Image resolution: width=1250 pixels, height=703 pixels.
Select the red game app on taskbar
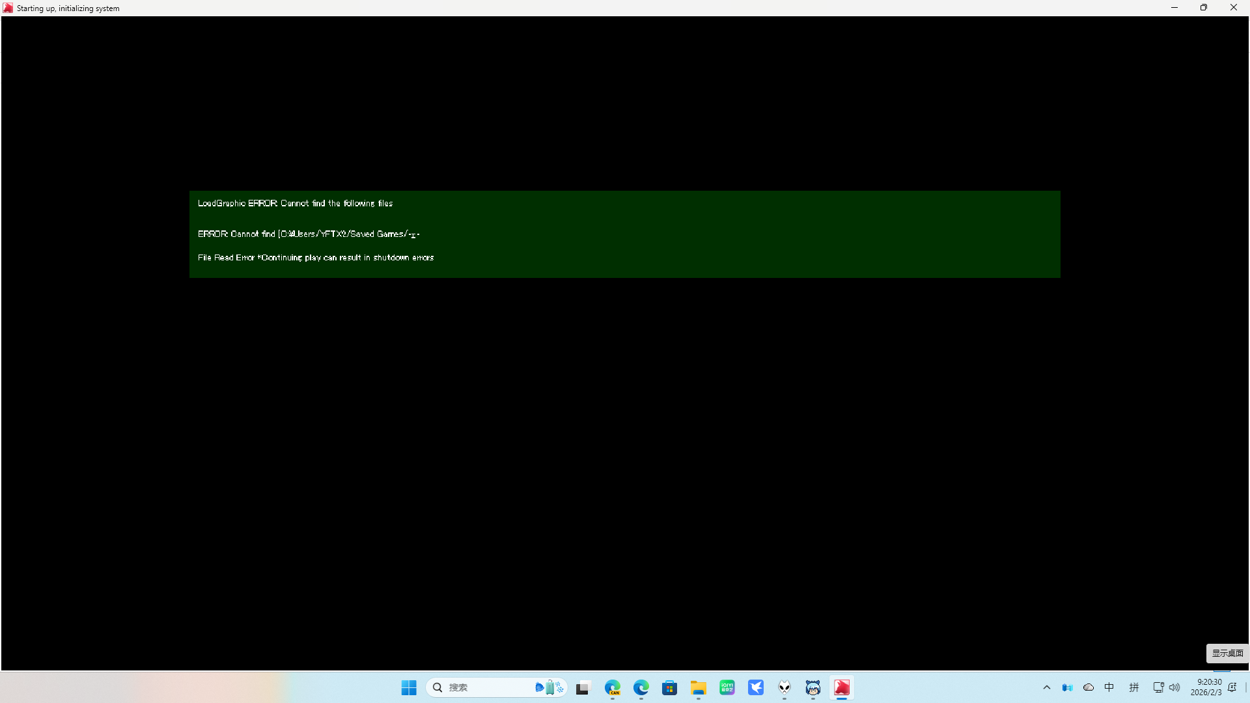pos(842,687)
